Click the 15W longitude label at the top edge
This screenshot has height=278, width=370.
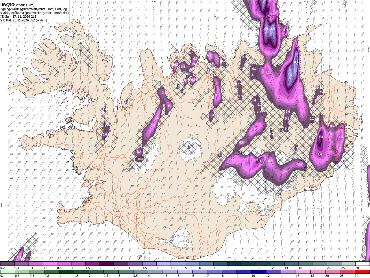pos(306,1)
